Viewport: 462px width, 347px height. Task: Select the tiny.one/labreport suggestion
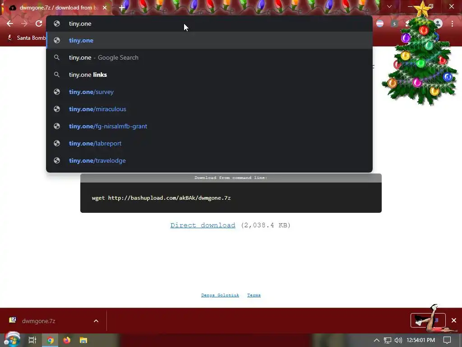209,143
